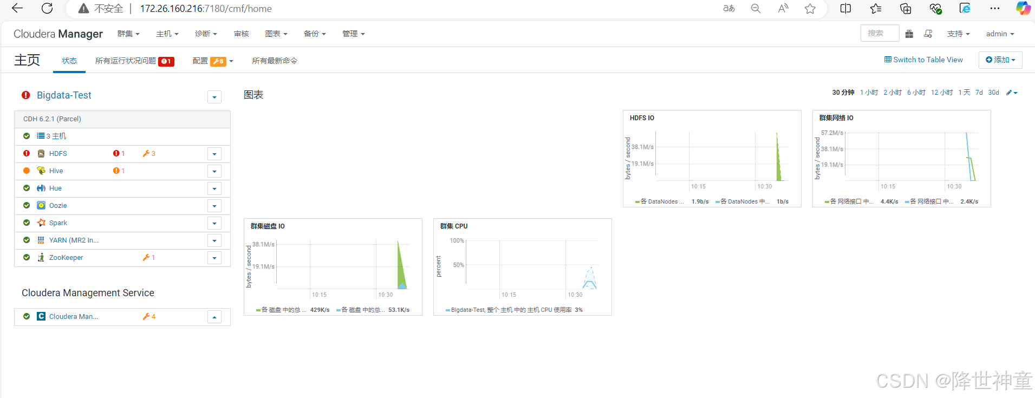Open the favorites list icon
Screen dimensions: 1035x398
876,8
